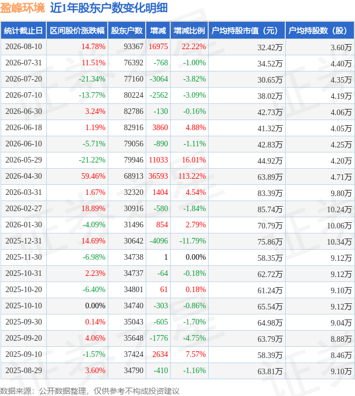Select the 83.39万 market value cell
Image resolution: width=355 pixels, height=396 pixels.
point(270,193)
